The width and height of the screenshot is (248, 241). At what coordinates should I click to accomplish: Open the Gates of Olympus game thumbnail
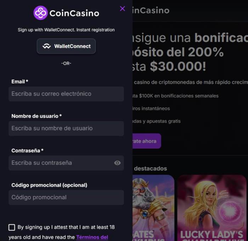click(x=153, y=208)
